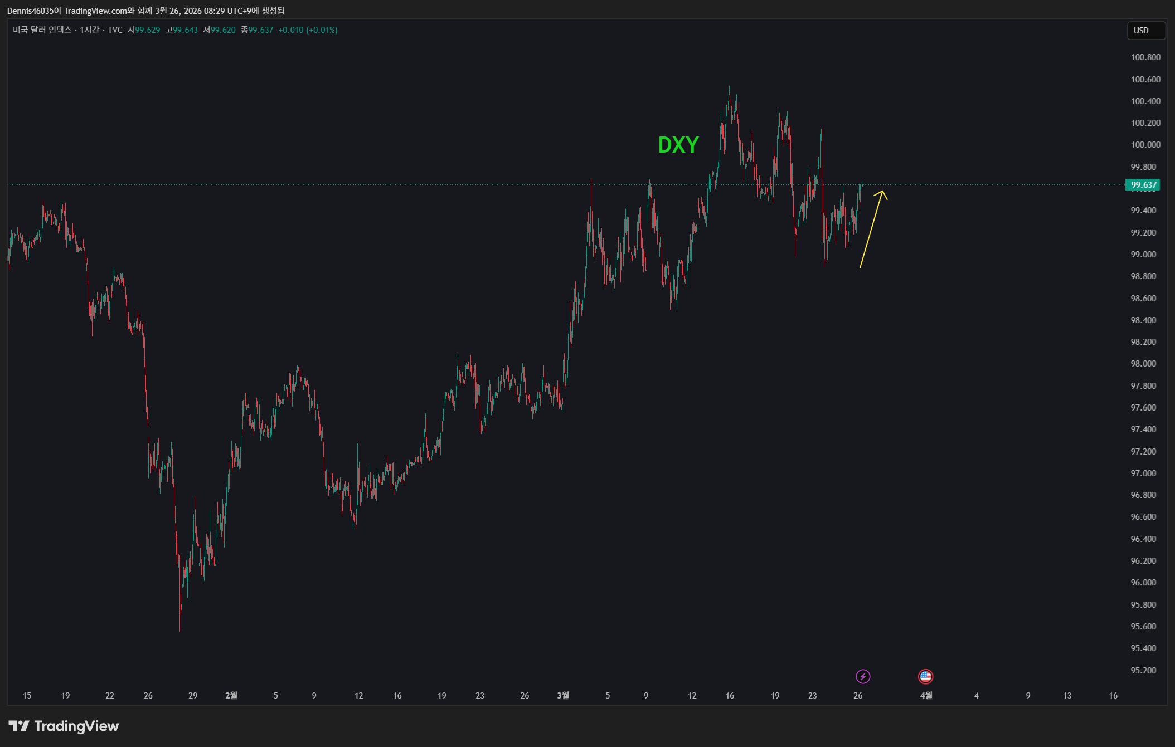1175x747 pixels.
Task: Click the 98.000 price axis label
Action: click(1143, 363)
